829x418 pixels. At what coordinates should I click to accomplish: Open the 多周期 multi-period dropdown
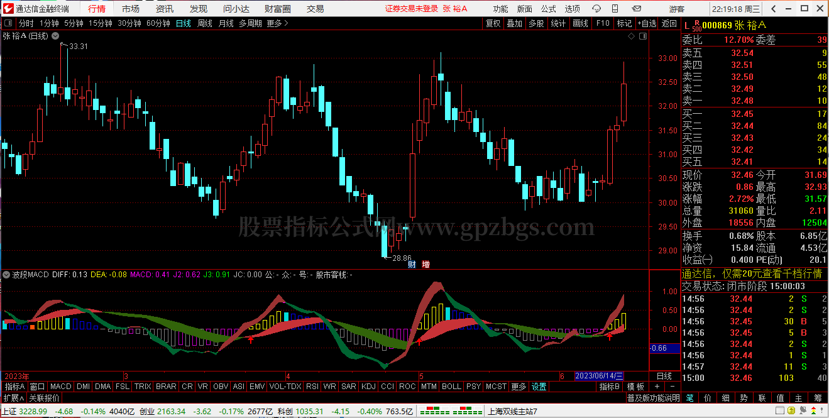point(250,23)
